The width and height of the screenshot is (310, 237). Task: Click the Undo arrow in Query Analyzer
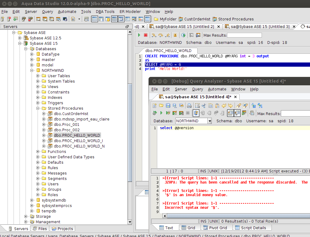224,106
